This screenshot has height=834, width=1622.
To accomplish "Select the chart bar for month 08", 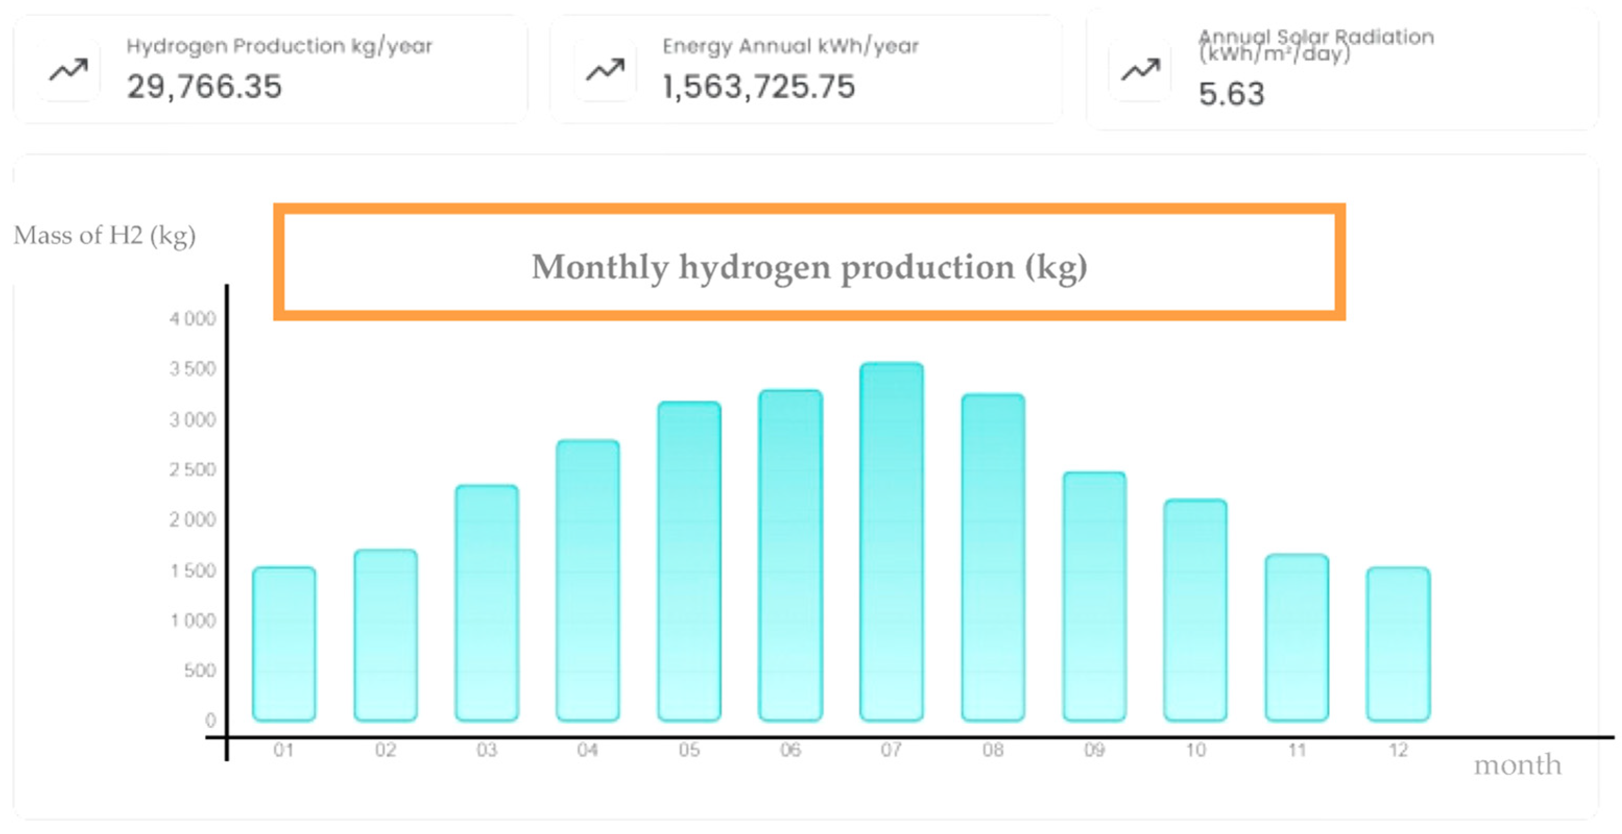I will coord(993,557).
